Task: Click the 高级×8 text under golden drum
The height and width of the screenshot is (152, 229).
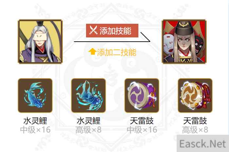Action: click(x=195, y=130)
